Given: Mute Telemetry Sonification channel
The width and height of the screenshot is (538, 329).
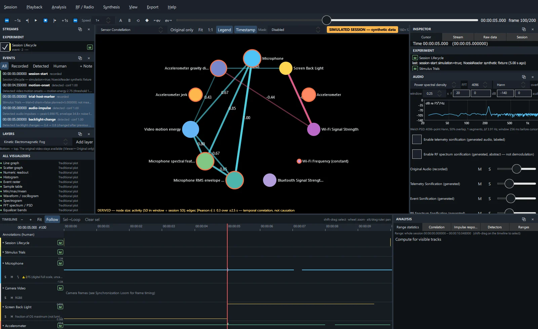Looking at the screenshot, I should tap(480, 184).
